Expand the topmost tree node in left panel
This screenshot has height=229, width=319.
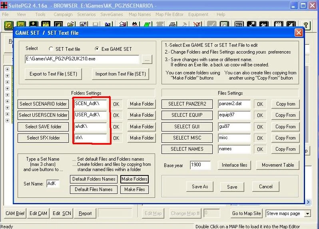pyautogui.click(x=7, y=69)
